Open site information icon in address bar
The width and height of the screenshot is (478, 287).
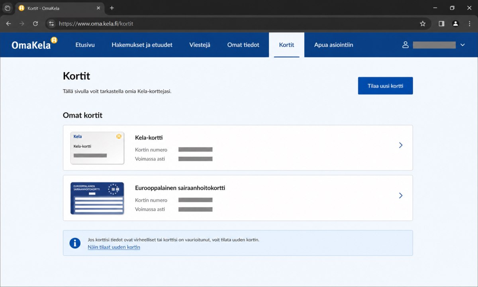coord(51,24)
